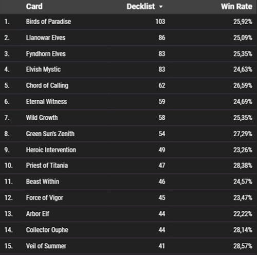Click Veil of Summer card name
Viewport: 257px width, 255px height.
point(46,246)
